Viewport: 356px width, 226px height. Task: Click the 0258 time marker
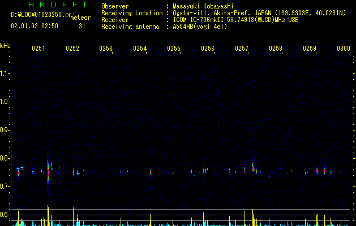(276, 48)
